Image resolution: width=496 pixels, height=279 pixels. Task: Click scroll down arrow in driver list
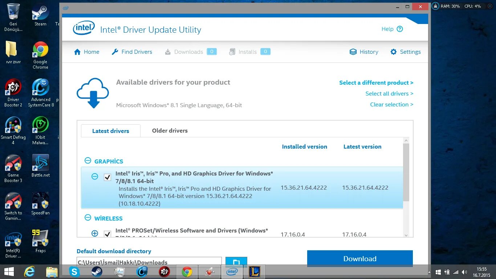click(x=406, y=235)
